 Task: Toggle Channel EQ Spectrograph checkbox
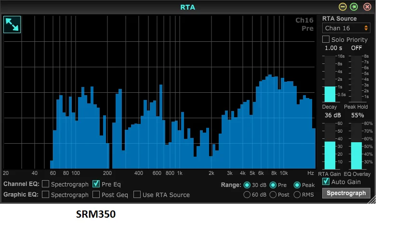coord(45,184)
